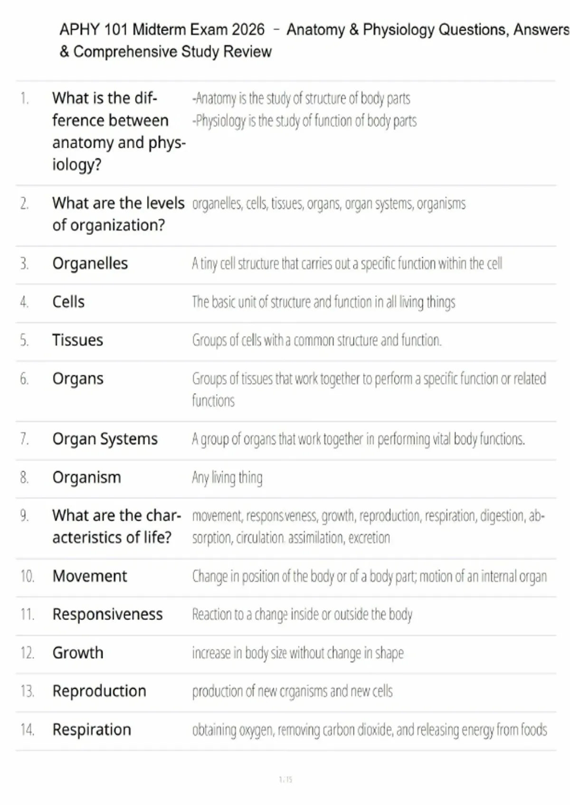Screen dimensions: 570x807
Task: Select the 'Movement' term in row 10
Action: 90,576
